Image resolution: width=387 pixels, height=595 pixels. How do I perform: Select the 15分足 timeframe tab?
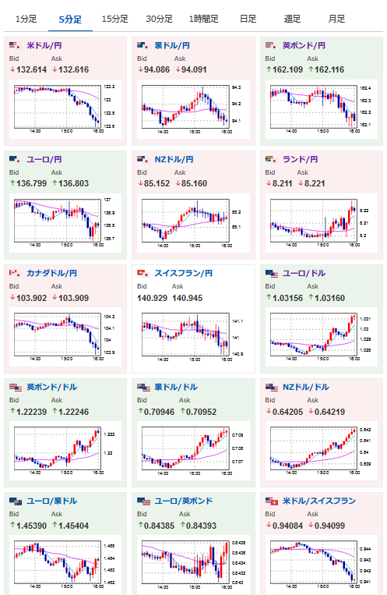[x=114, y=19]
